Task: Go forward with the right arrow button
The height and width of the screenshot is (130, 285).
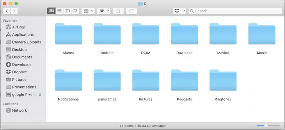Action: 14,11
